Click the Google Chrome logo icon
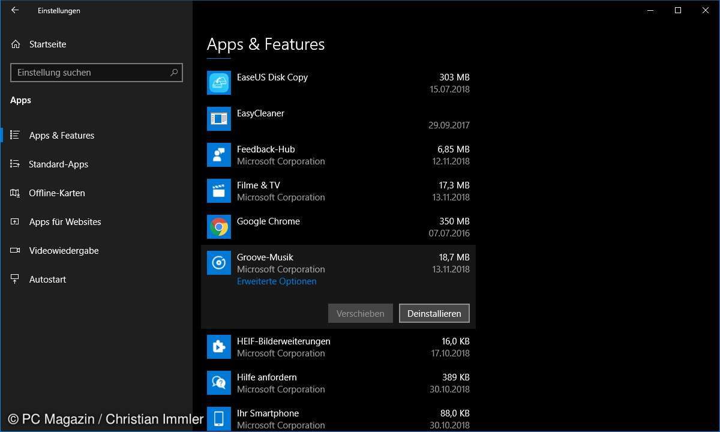The width and height of the screenshot is (720, 432). point(219,227)
